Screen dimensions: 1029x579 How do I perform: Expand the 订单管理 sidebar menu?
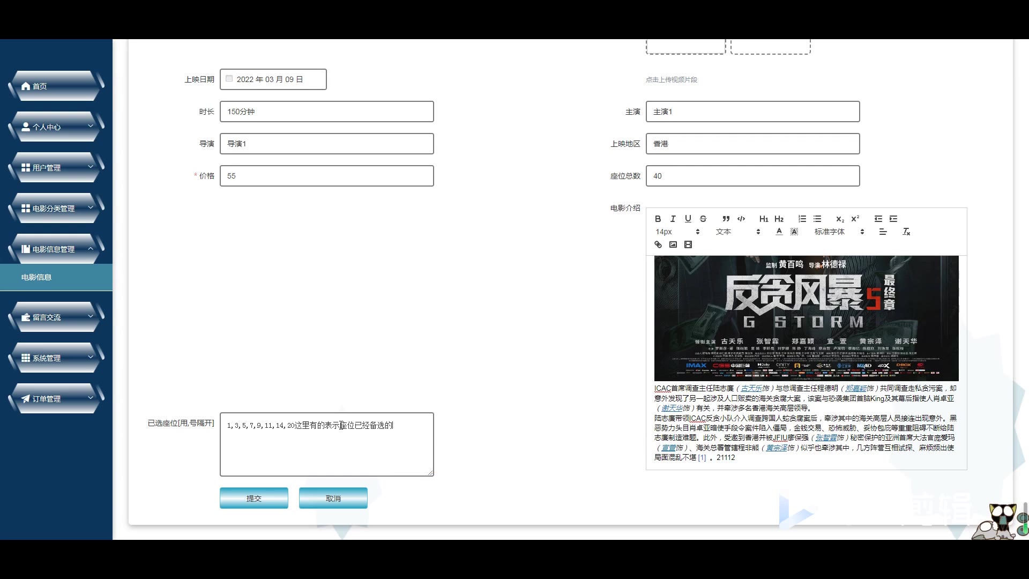point(56,398)
